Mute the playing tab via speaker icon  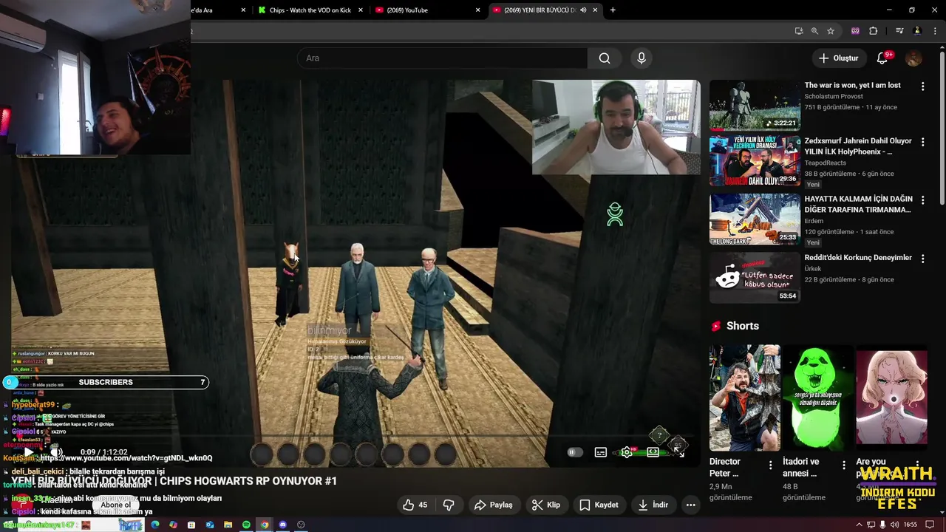click(x=583, y=10)
